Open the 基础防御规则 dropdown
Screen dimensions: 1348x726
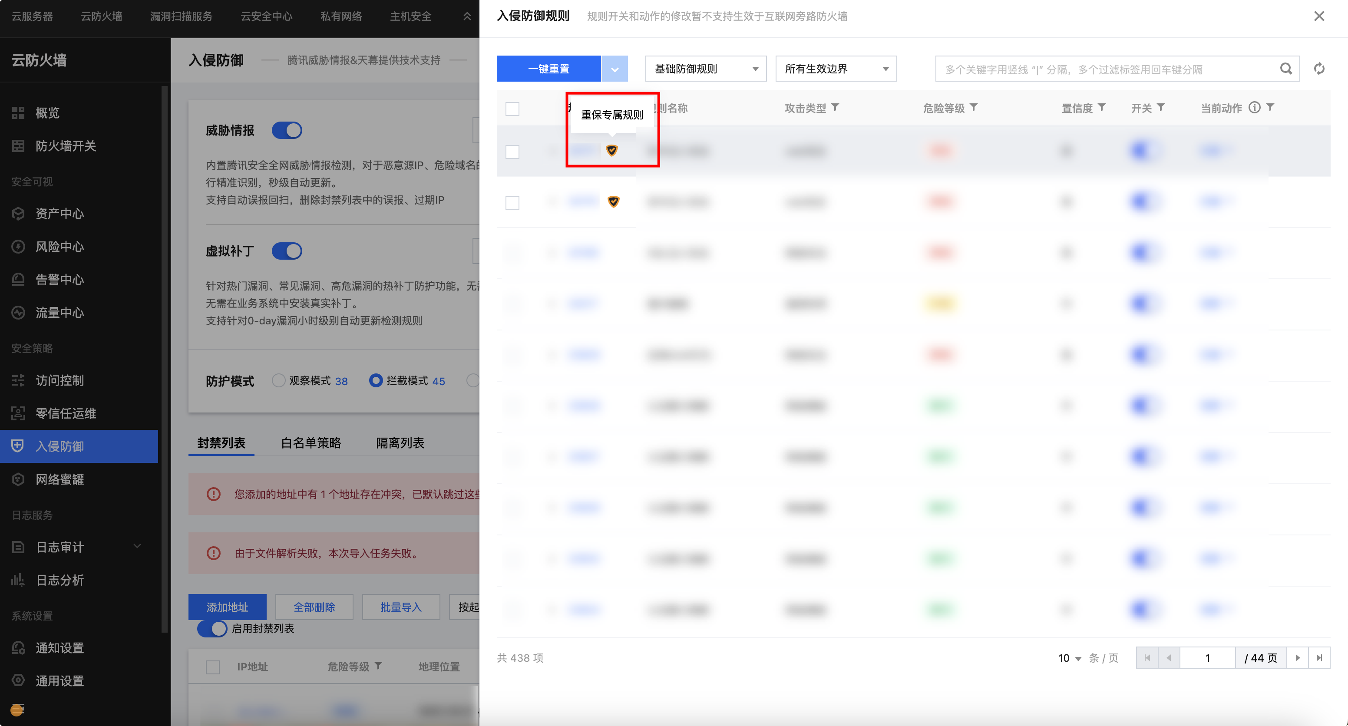pos(705,69)
